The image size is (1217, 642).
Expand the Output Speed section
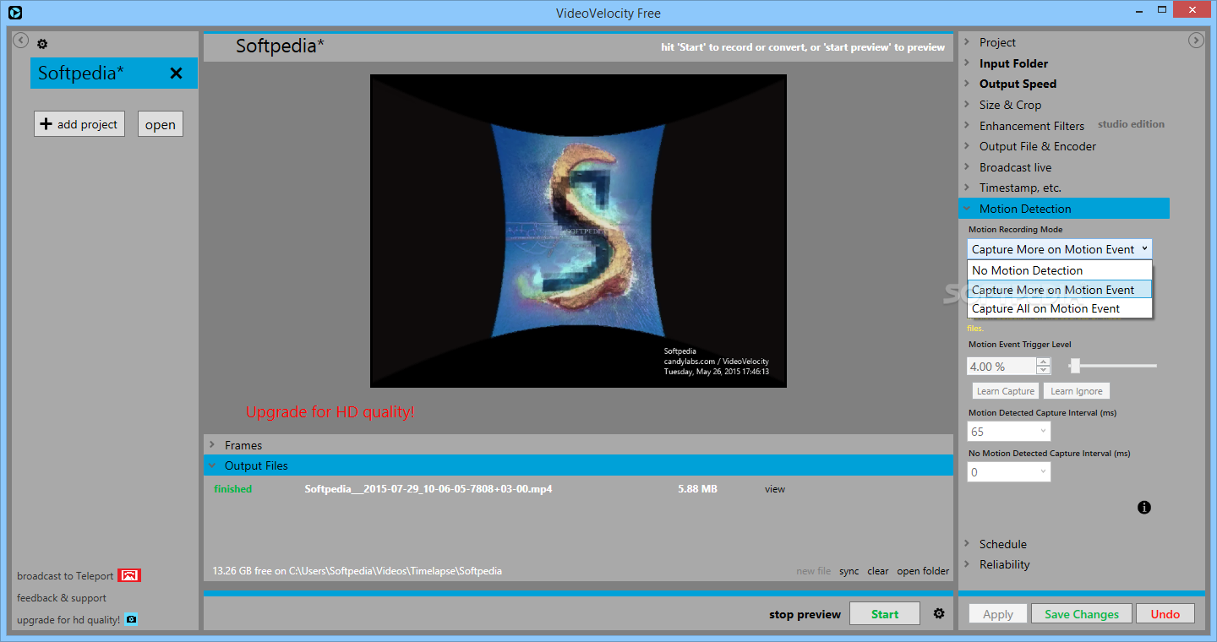pyautogui.click(x=1018, y=84)
